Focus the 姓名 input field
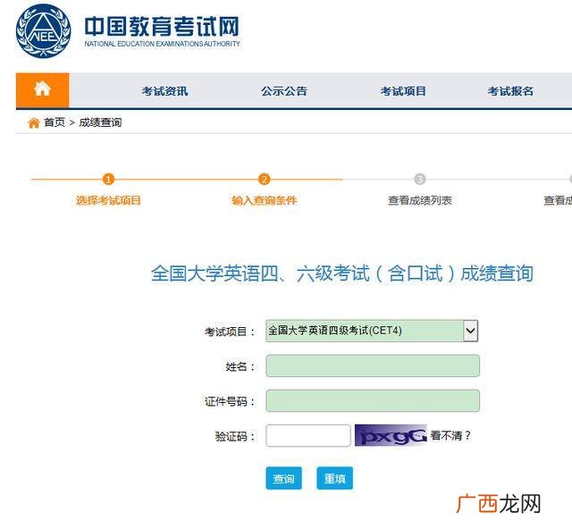572x529 pixels. (373, 366)
